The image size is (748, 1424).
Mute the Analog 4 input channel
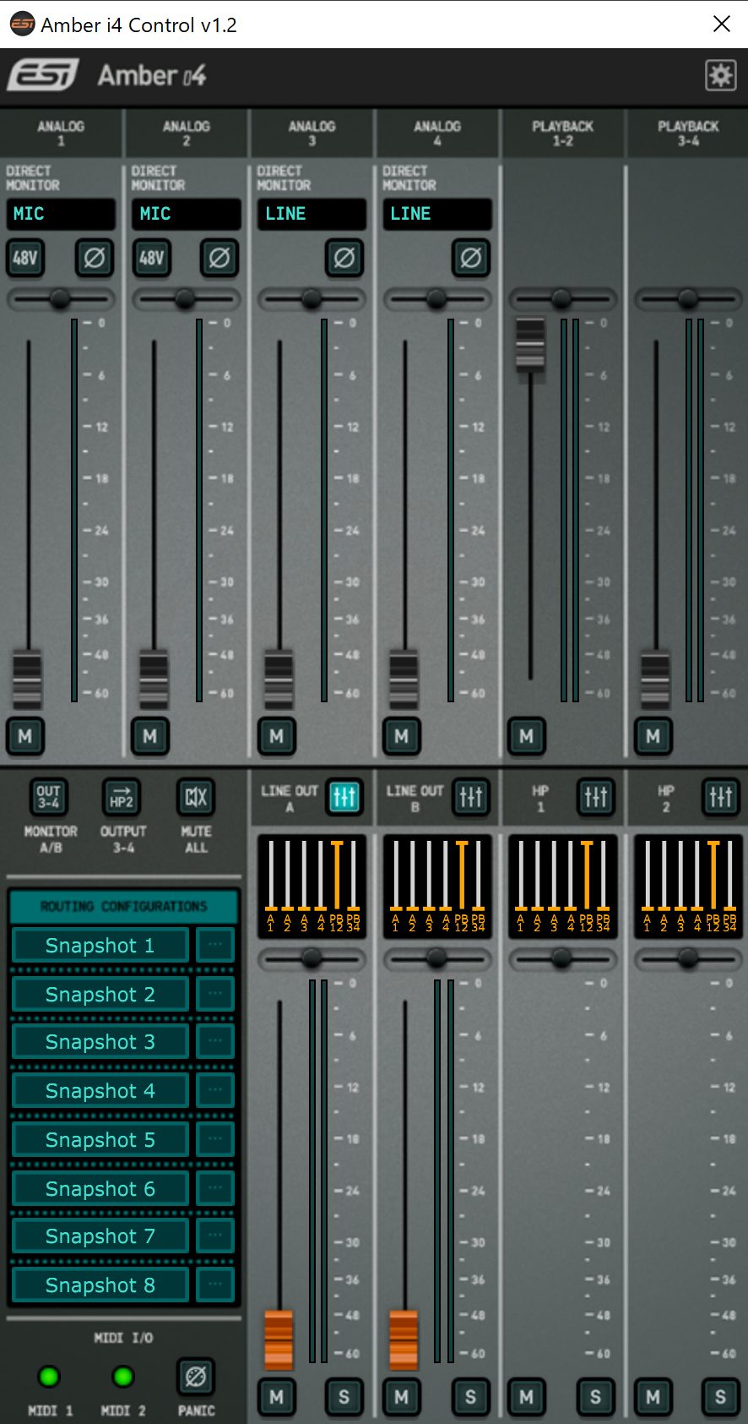(x=401, y=736)
